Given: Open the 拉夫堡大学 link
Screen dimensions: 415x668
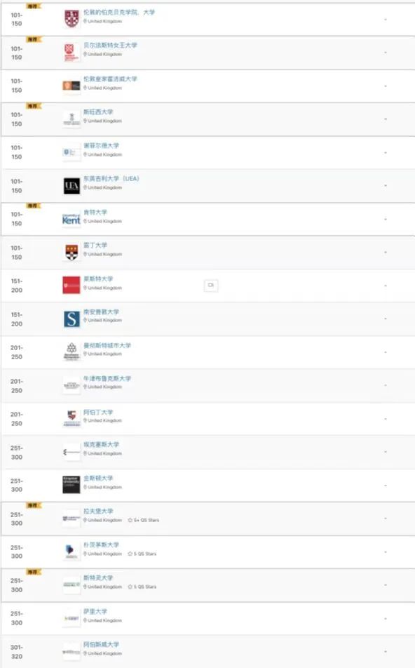Looking at the screenshot, I should pyautogui.click(x=98, y=511).
